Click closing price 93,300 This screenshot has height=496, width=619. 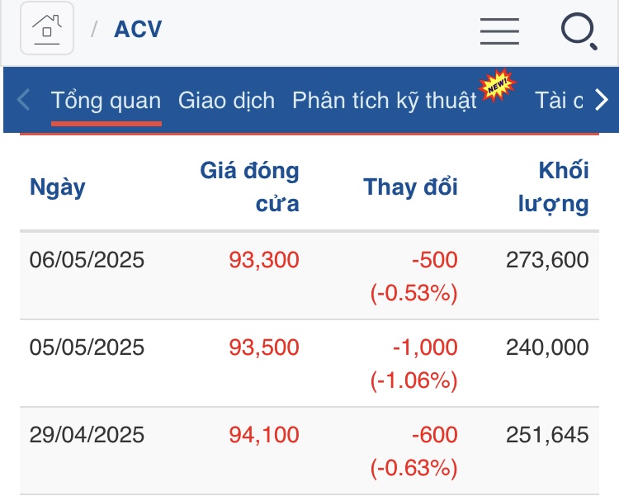tap(264, 261)
